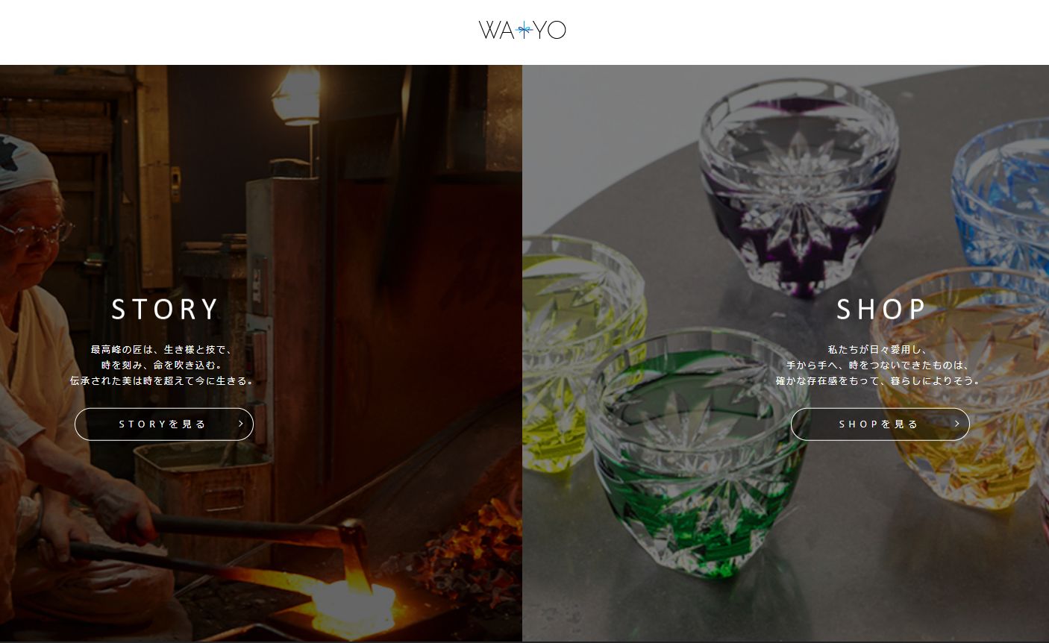The image size is (1049, 643).
Task: Click the STORY description starting 最高峰の匠は
Action: click(163, 365)
